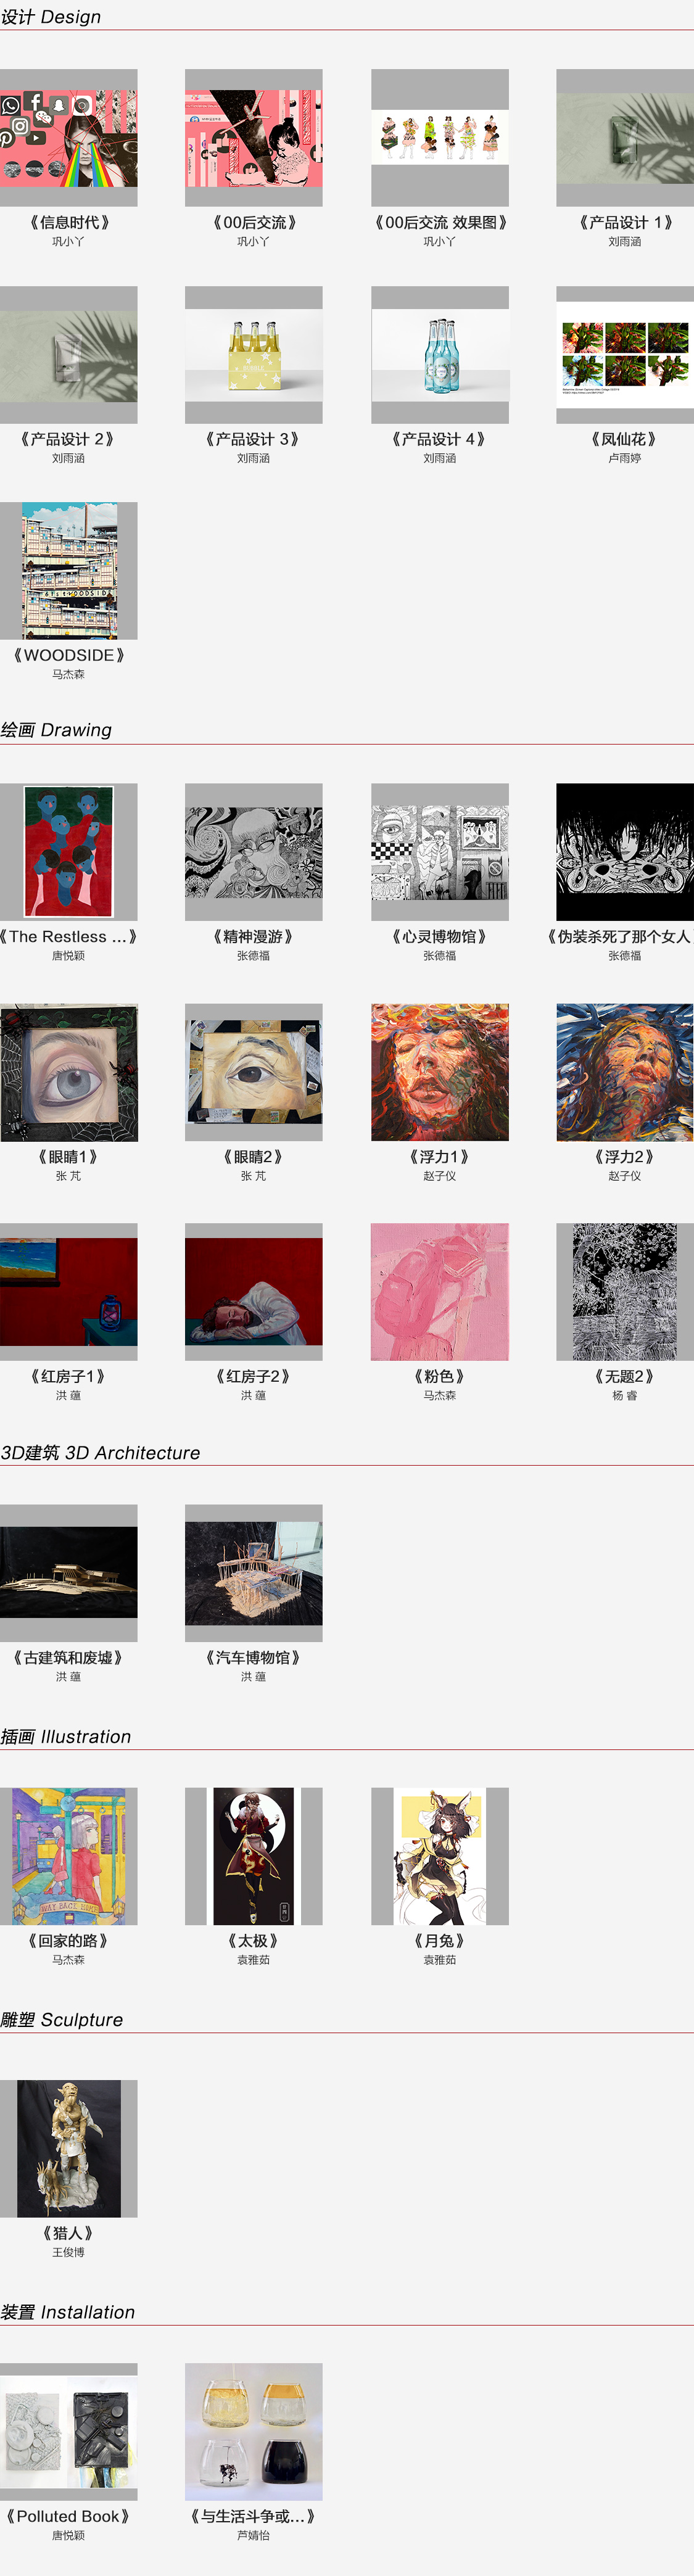
Task: Open the 《太极》 illustration thumbnail
Action: pos(254,1856)
